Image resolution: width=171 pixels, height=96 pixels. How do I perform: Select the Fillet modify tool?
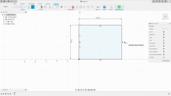tap(37, 7)
